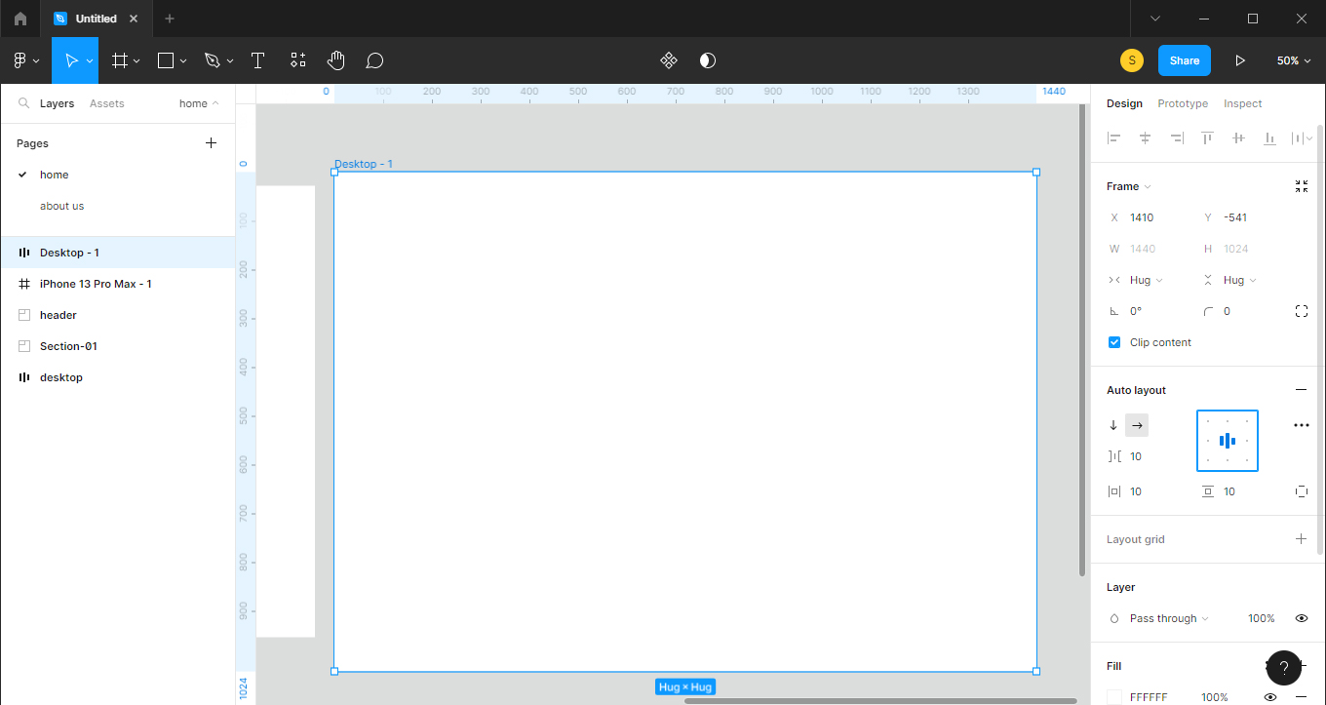Select the Pen tool
Screen dimensions: 1326x705
212,60
